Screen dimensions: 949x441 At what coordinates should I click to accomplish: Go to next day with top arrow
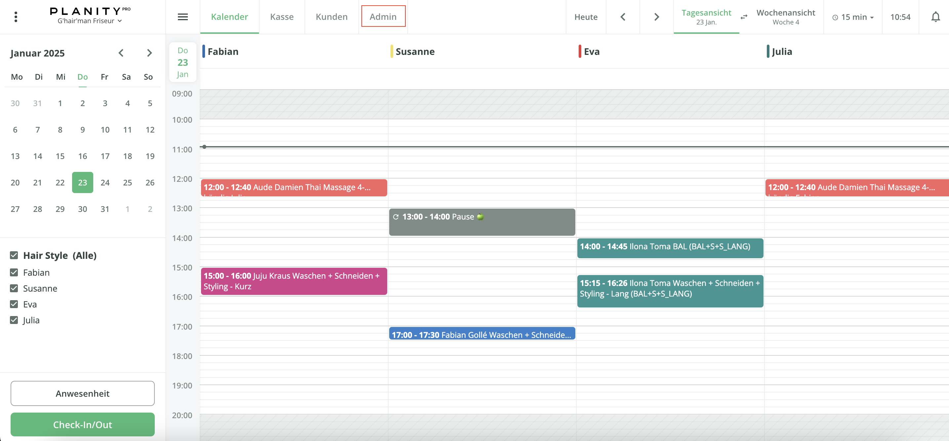656,17
